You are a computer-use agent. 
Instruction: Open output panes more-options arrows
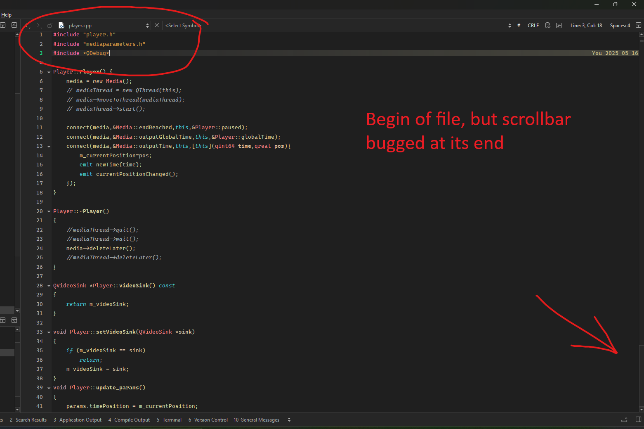point(289,420)
